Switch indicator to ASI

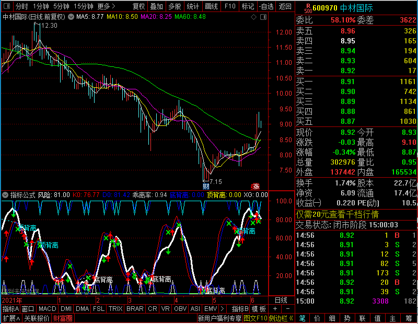coord(195,309)
